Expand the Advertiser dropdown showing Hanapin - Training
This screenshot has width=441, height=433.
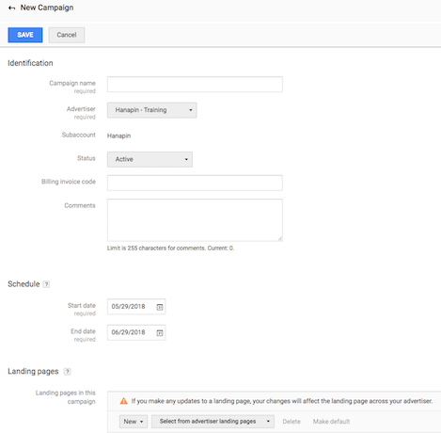click(x=152, y=110)
